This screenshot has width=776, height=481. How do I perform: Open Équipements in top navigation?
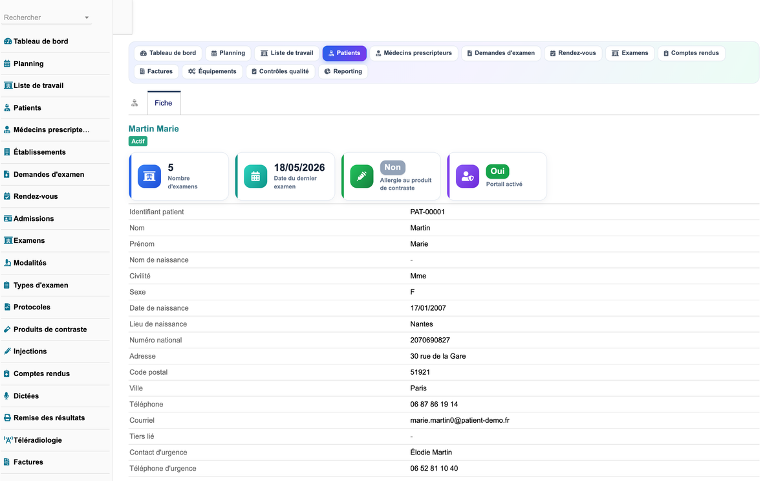[x=212, y=71]
